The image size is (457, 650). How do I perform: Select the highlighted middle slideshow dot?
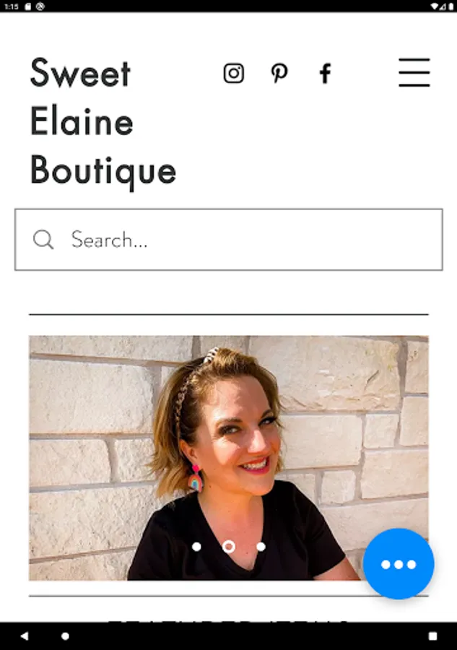[229, 547]
